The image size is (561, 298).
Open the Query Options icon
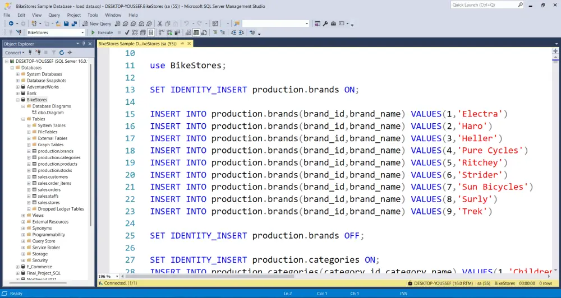(x=142, y=32)
